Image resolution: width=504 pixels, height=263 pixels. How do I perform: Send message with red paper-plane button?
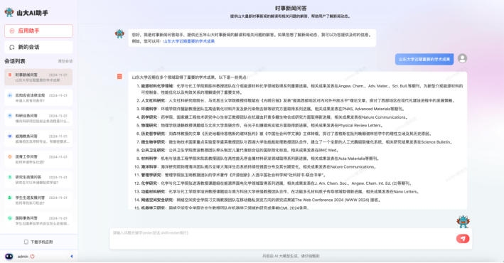pyautogui.click(x=463, y=239)
